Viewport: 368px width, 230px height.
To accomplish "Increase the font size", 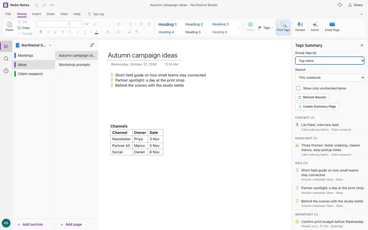I will pyautogui.click(x=87, y=24).
